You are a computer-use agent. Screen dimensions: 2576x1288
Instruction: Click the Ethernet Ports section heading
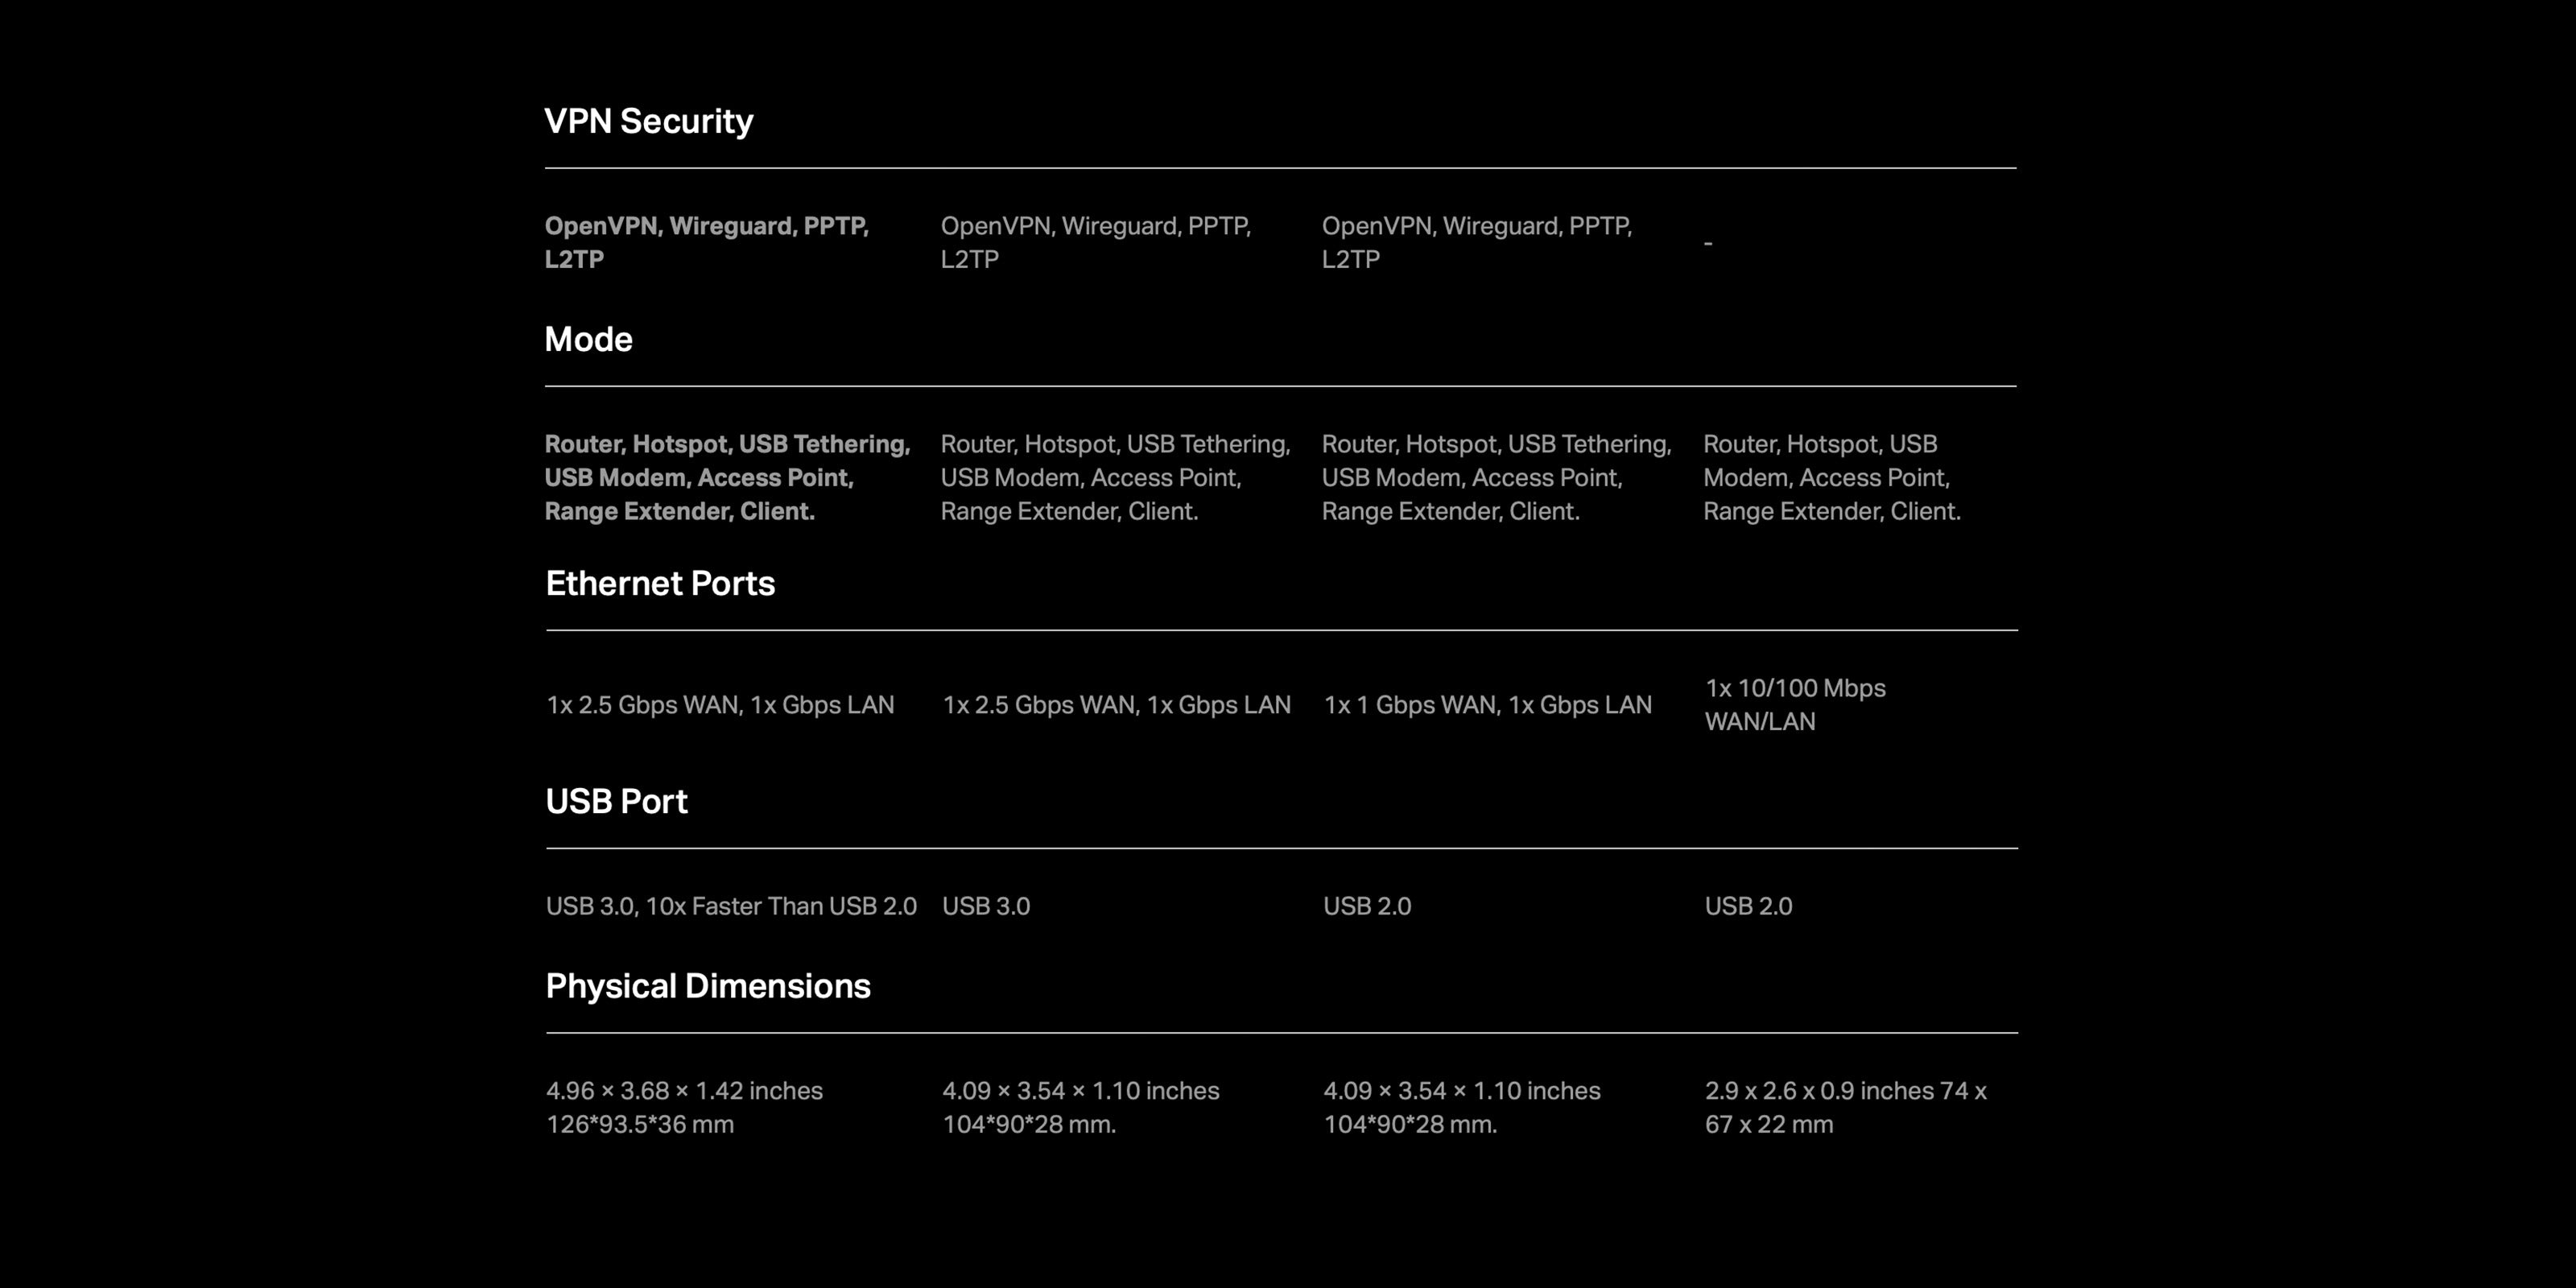coord(660,583)
